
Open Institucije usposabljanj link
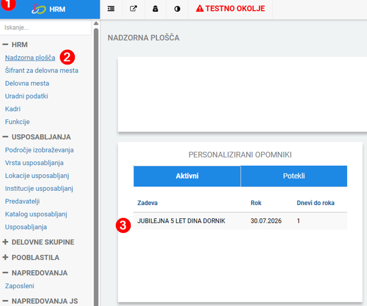coord(39,188)
